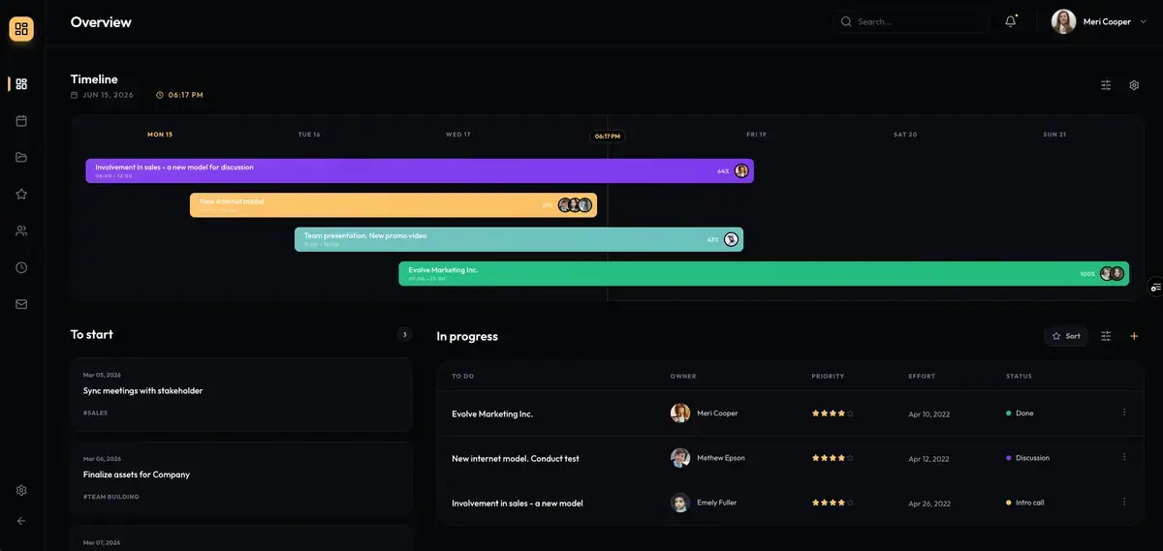Open the purple Involvement in sales timeline bar

pyautogui.click(x=420, y=170)
